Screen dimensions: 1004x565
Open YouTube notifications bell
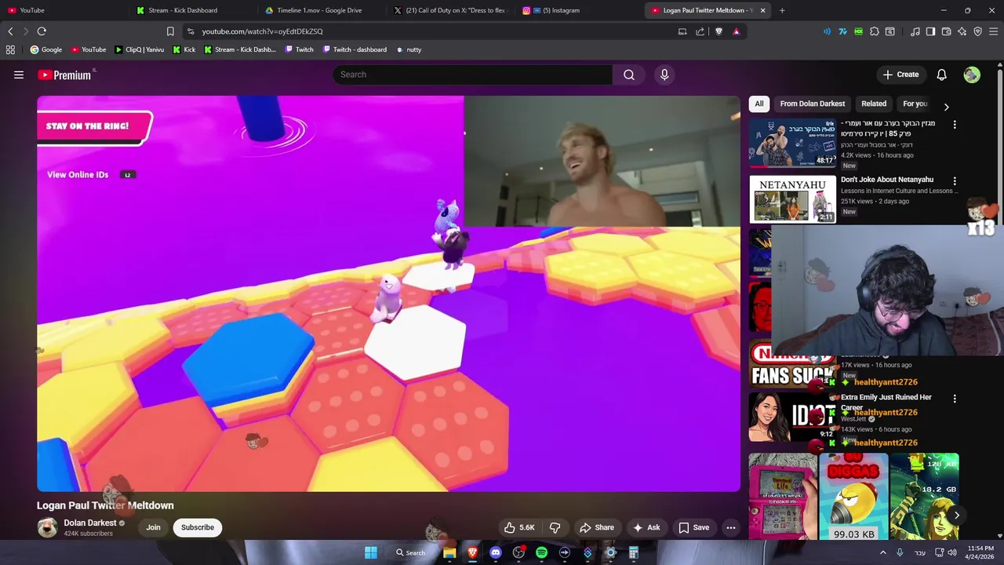click(x=941, y=75)
